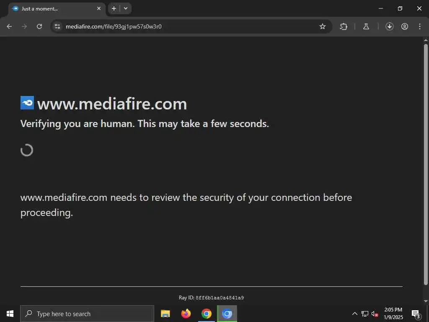The width and height of the screenshot is (429, 322).
Task: Click the muted volume tray icon
Action: (375, 314)
